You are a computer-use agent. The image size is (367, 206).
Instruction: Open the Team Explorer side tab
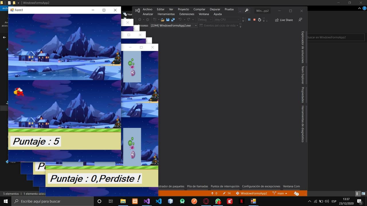(302, 75)
